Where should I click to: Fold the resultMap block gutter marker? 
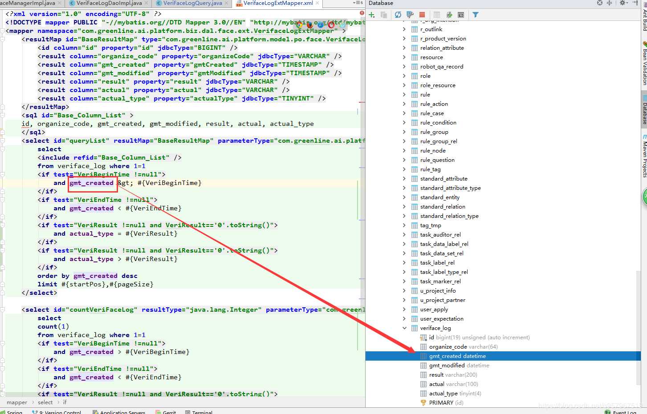pos(3,40)
